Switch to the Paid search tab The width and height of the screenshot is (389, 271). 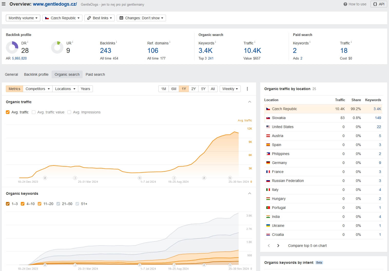[95, 74]
